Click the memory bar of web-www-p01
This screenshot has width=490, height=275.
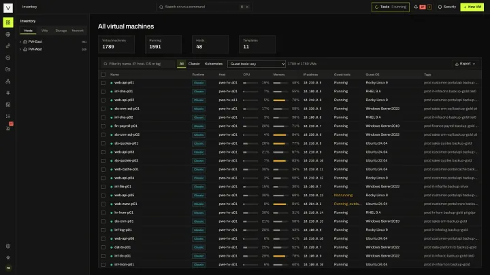pos(280,204)
